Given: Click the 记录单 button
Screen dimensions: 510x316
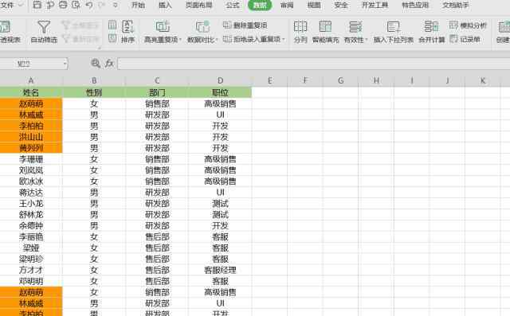Looking at the screenshot, I should point(465,39).
